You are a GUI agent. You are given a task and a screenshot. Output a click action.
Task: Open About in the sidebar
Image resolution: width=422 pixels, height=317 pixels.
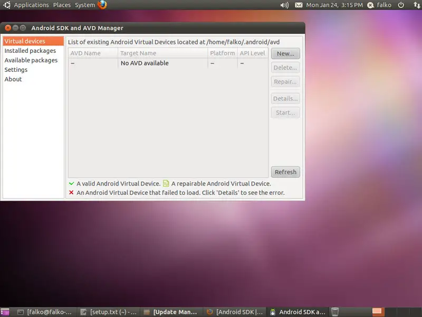33,79
